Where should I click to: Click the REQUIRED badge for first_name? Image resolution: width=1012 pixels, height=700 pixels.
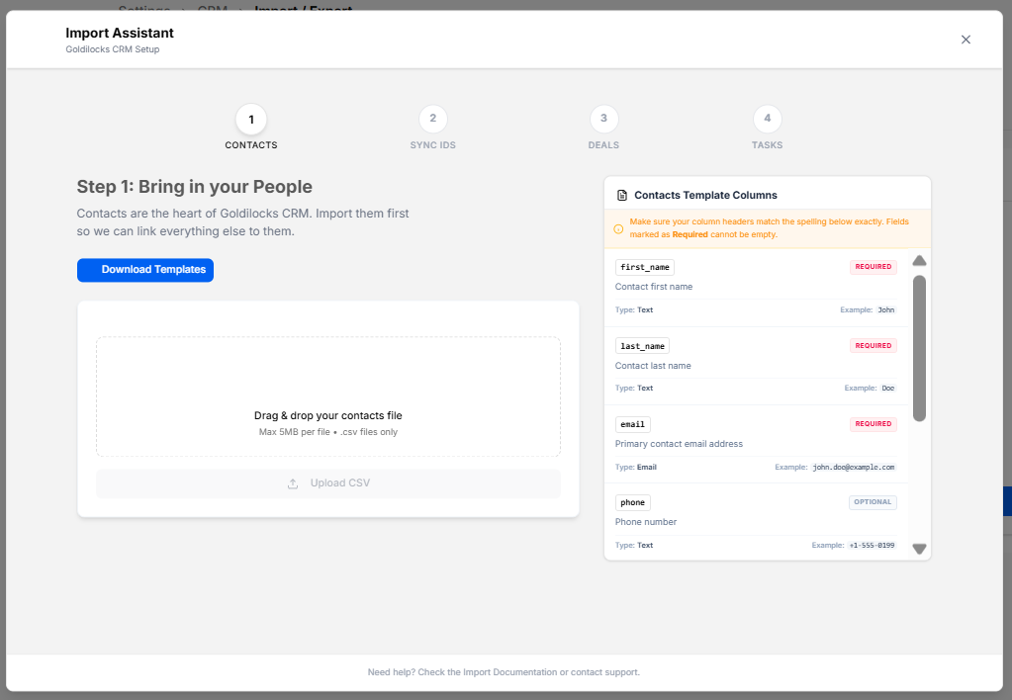coord(874,267)
